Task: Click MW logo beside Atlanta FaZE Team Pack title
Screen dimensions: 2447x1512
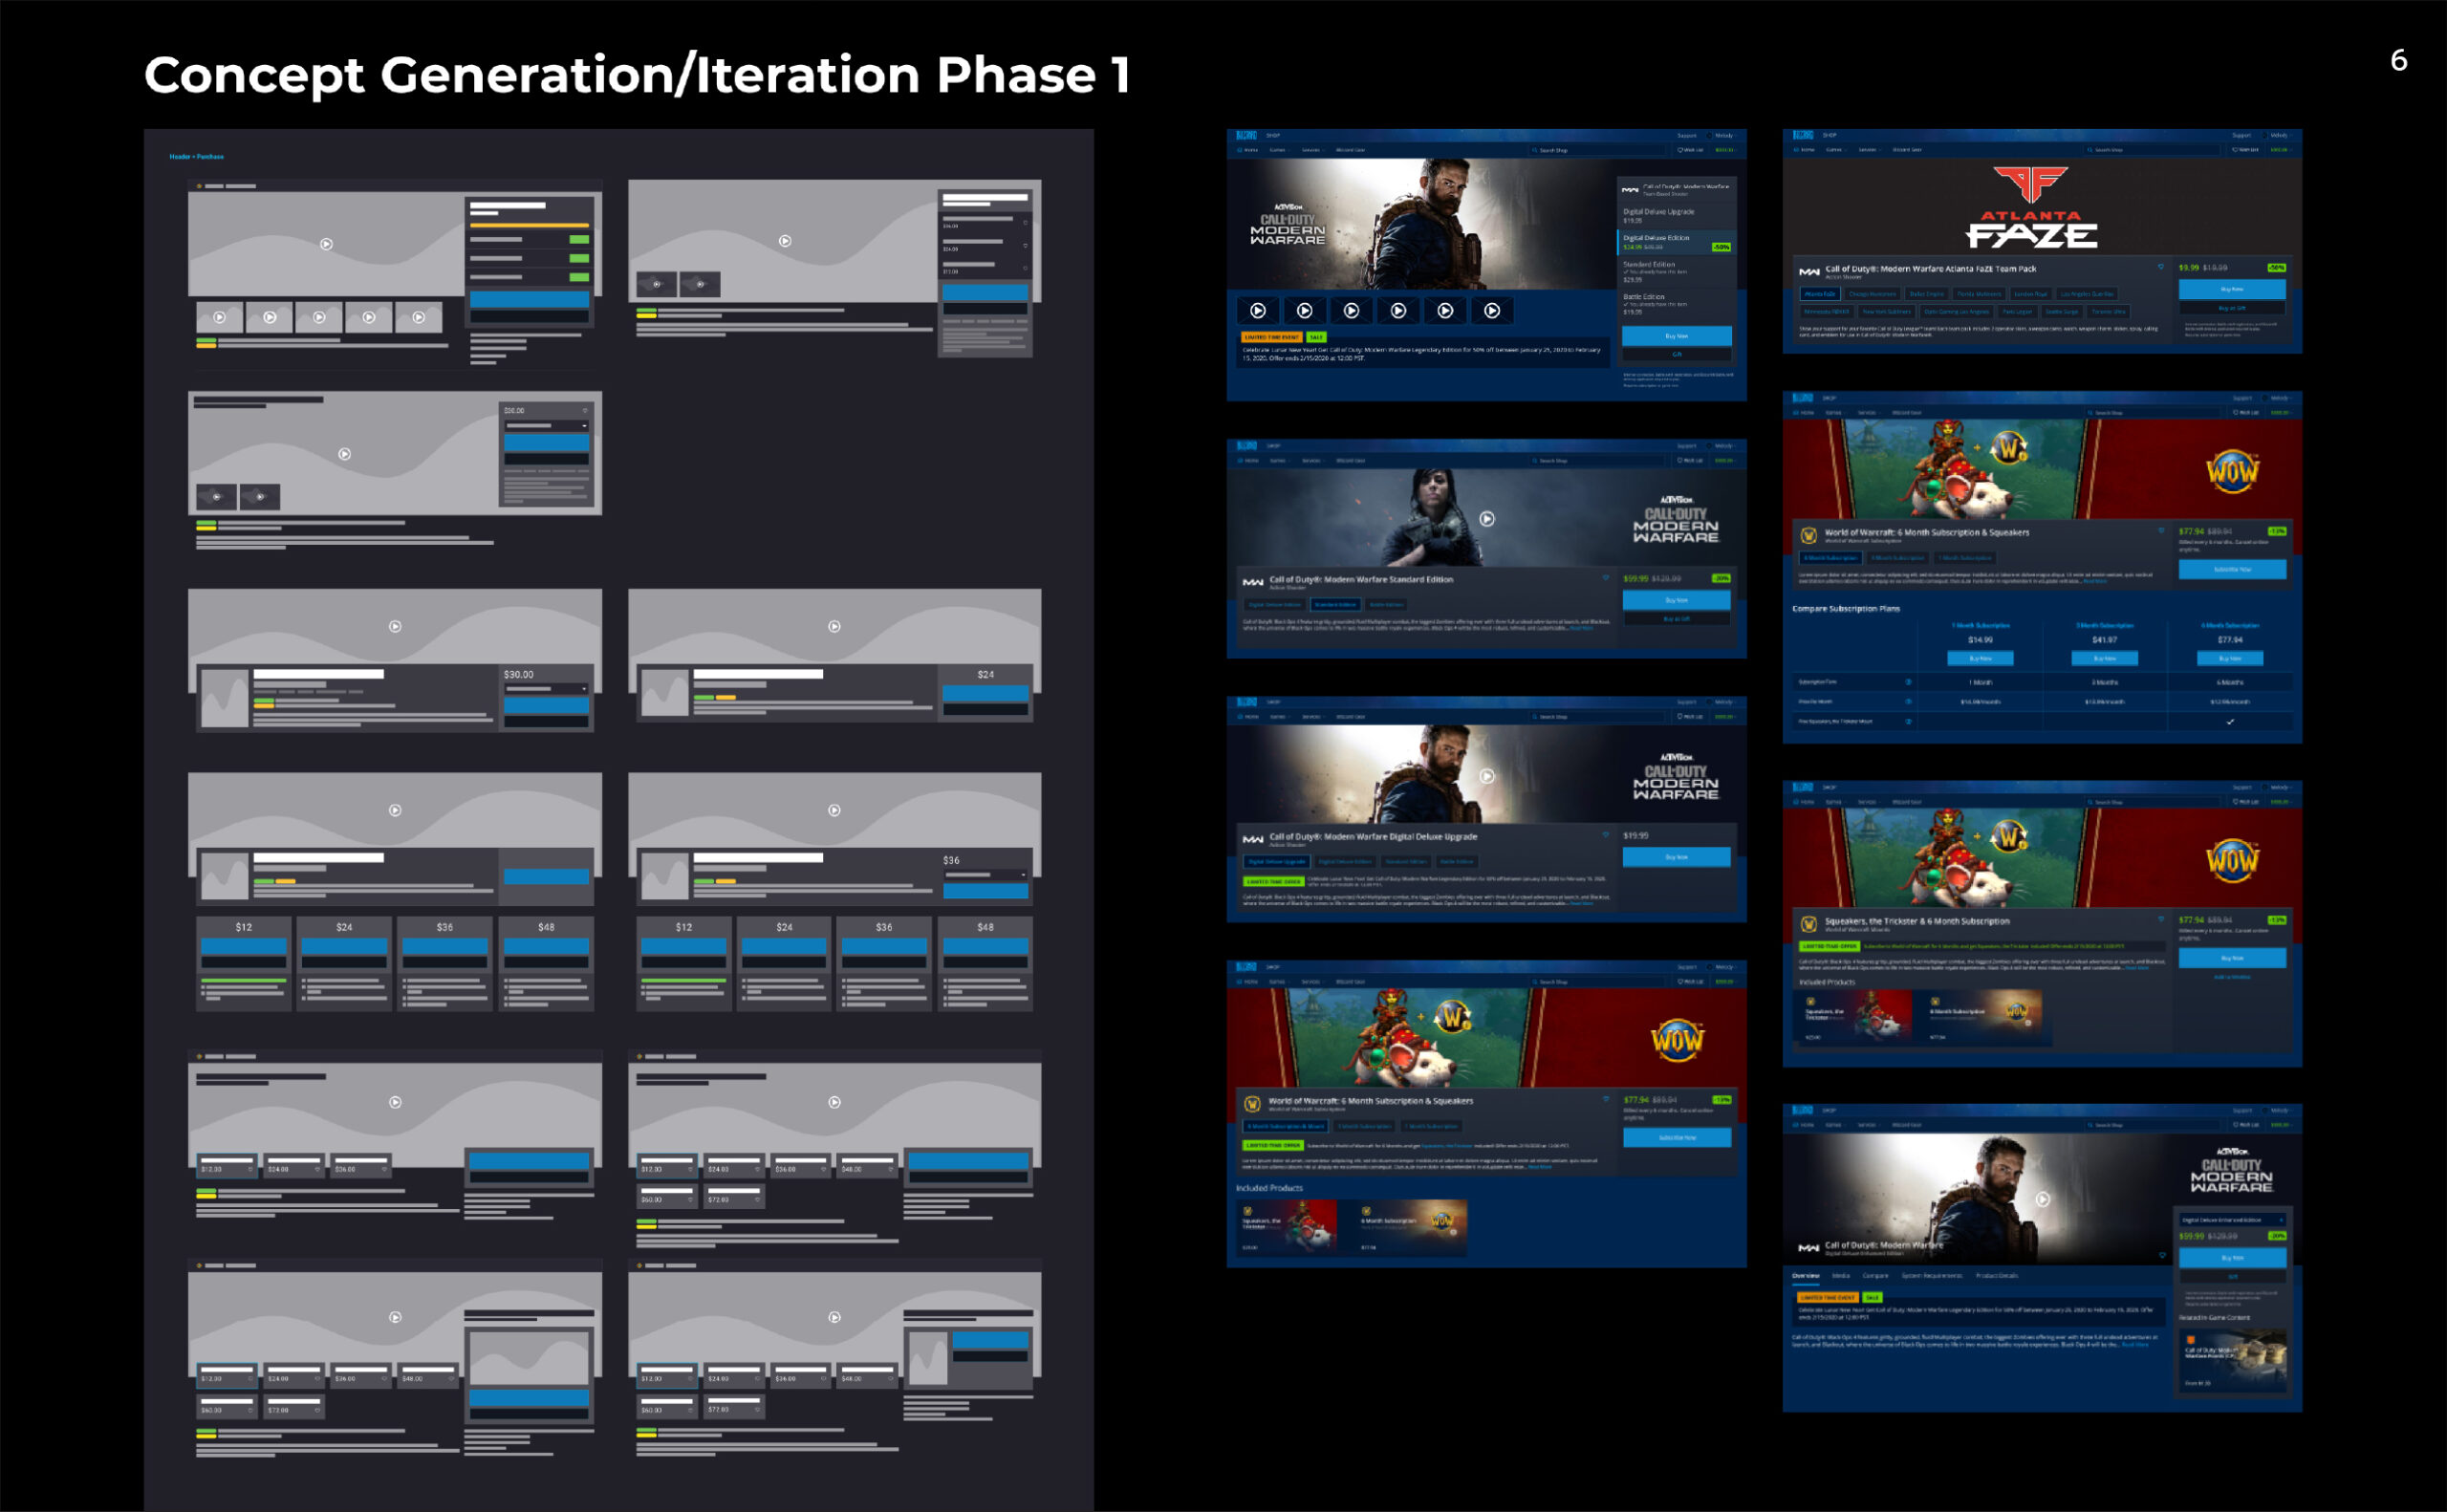Action: (x=1810, y=273)
